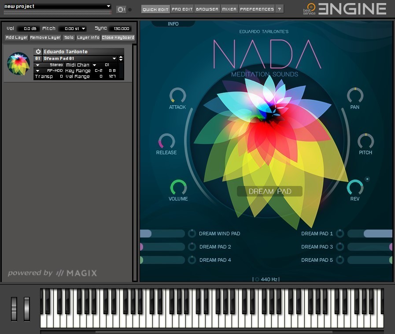
Task: Toggle the layer power button beside Eduardo Tarilonte
Action: click(38, 52)
